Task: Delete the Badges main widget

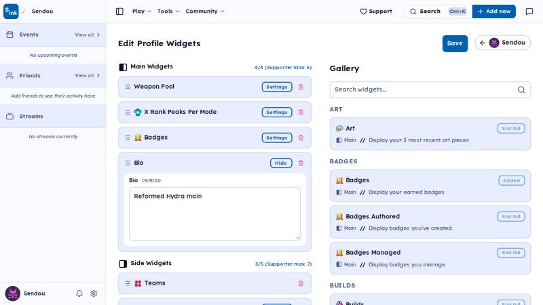Action: (x=301, y=138)
